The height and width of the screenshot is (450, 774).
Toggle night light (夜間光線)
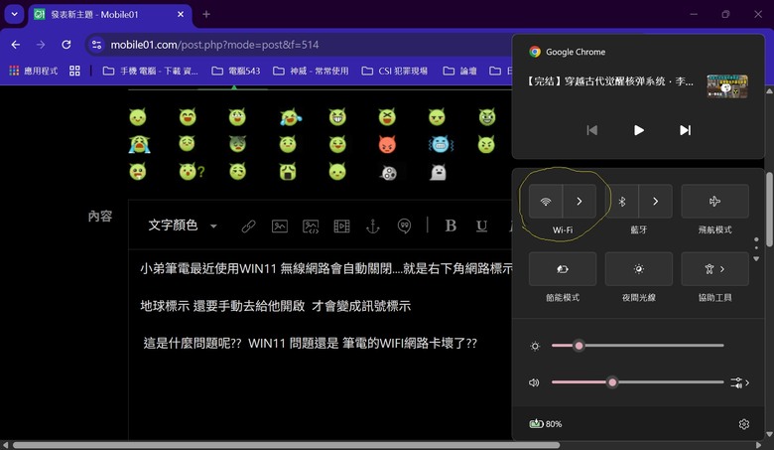tap(638, 269)
